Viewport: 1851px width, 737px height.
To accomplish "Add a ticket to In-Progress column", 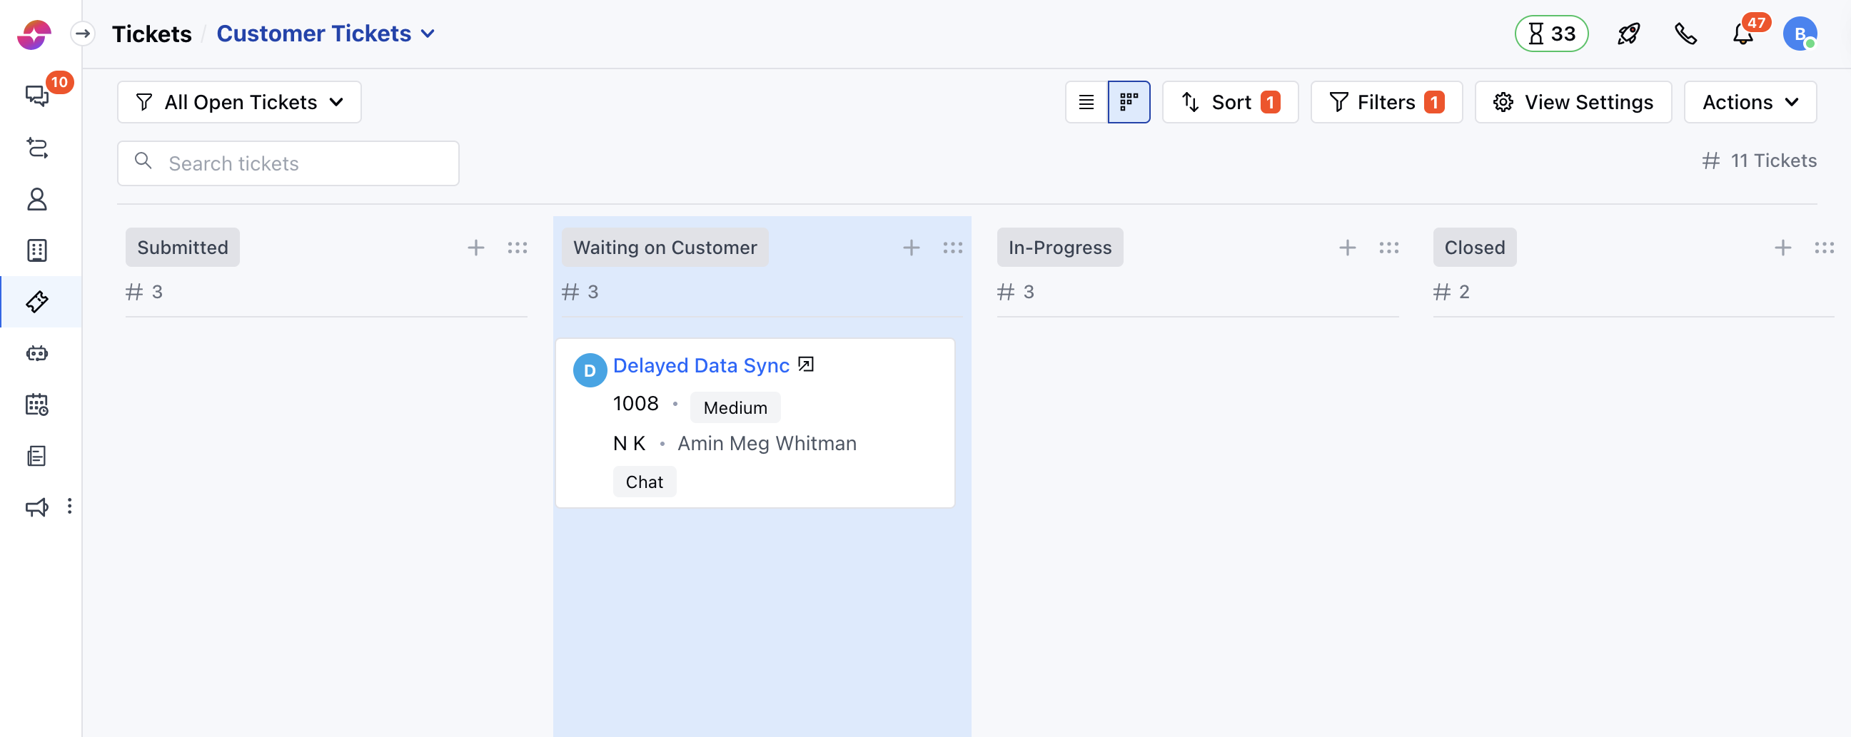I will tap(1347, 248).
